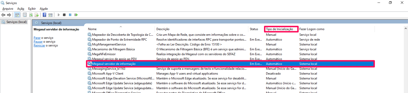Click 'Manages App-V users and virtual applications' description
The image size is (408, 93).
coord(187,74)
